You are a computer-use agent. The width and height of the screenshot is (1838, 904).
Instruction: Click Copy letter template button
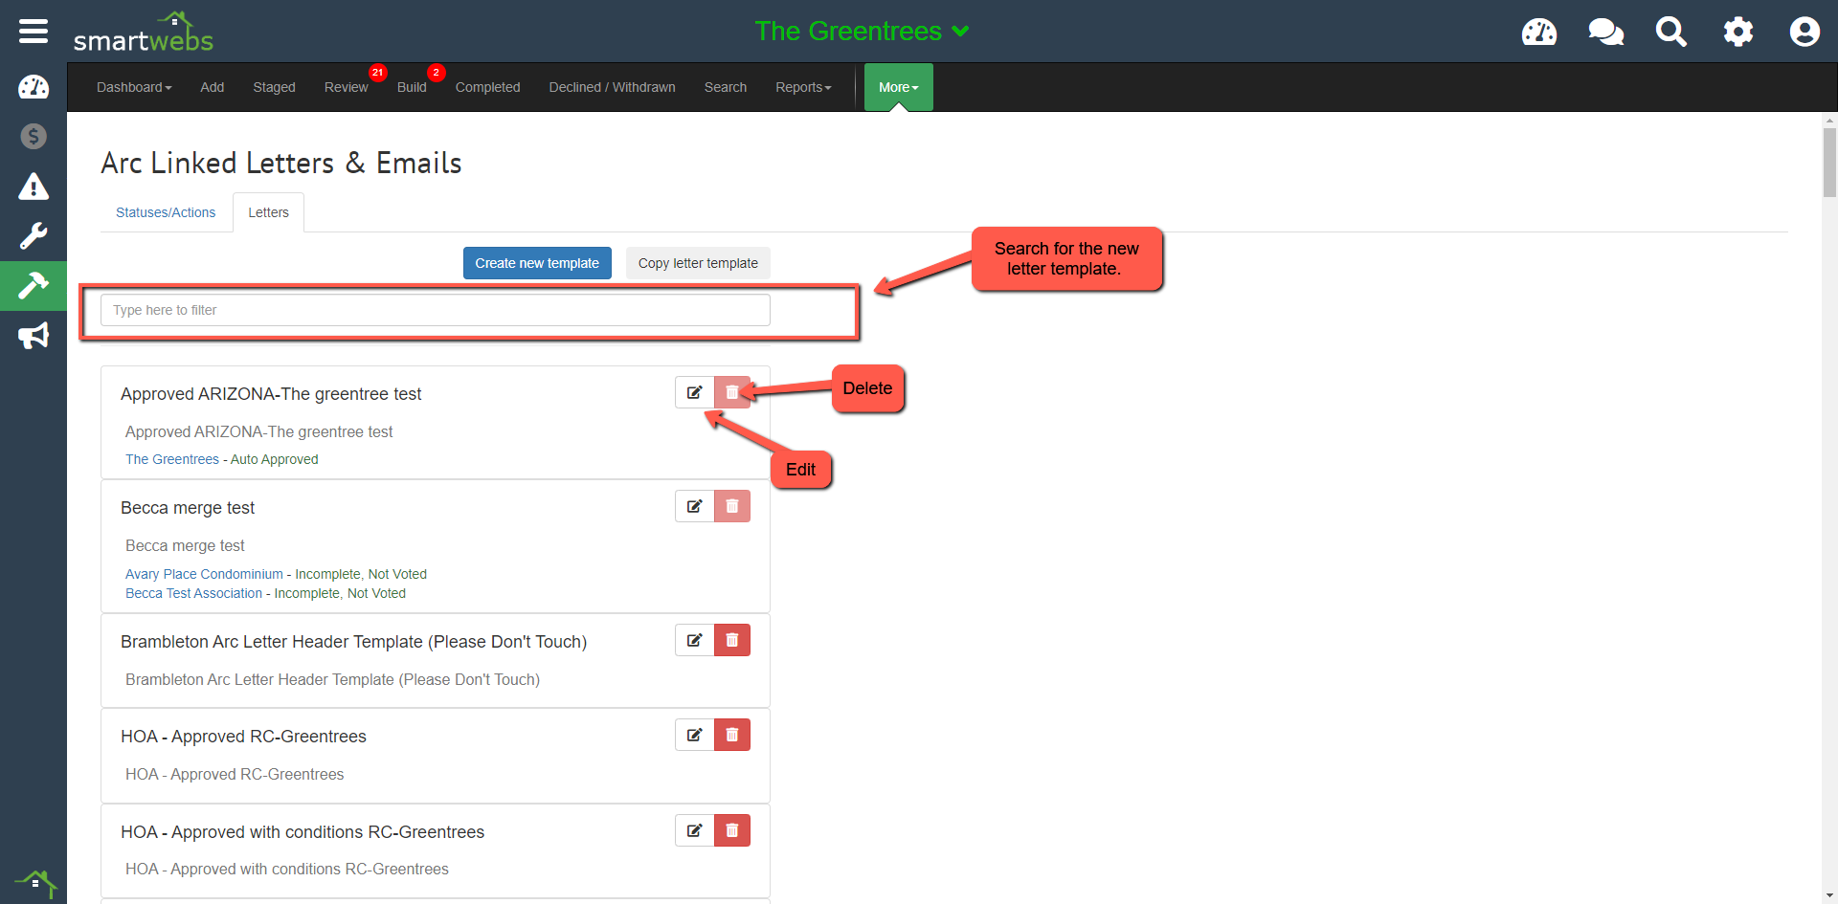(698, 263)
